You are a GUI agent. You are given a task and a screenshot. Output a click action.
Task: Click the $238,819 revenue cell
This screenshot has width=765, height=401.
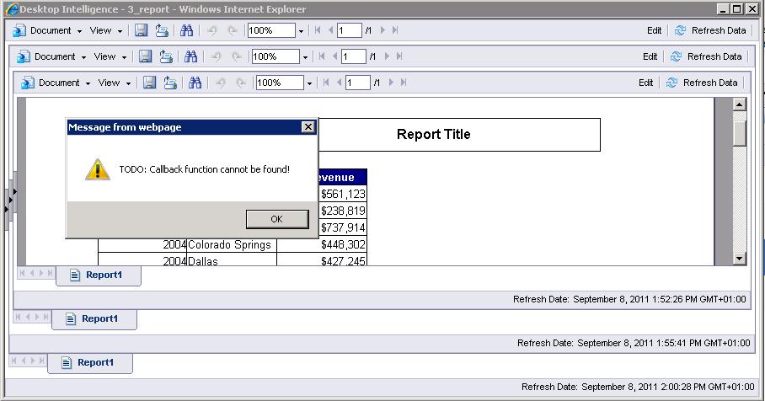point(343,211)
